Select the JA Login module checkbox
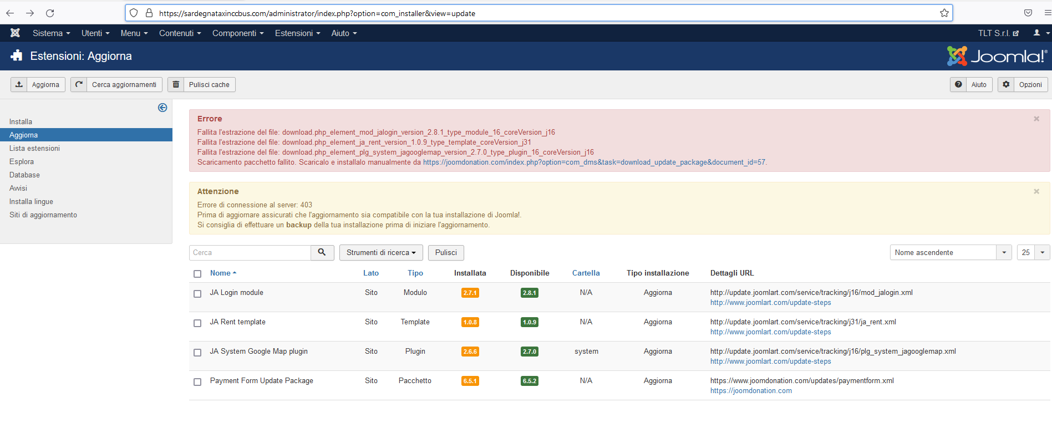 coord(197,294)
